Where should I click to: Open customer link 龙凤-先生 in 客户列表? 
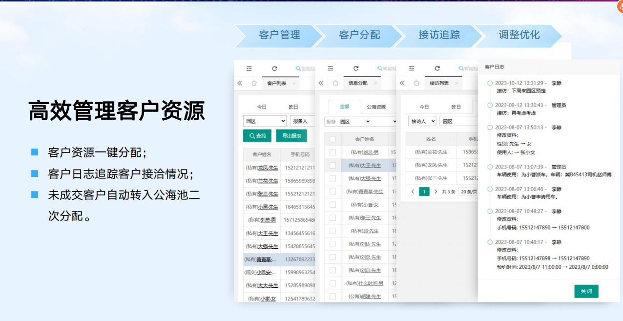(x=268, y=168)
